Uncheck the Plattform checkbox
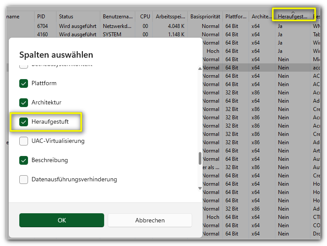 [24, 83]
